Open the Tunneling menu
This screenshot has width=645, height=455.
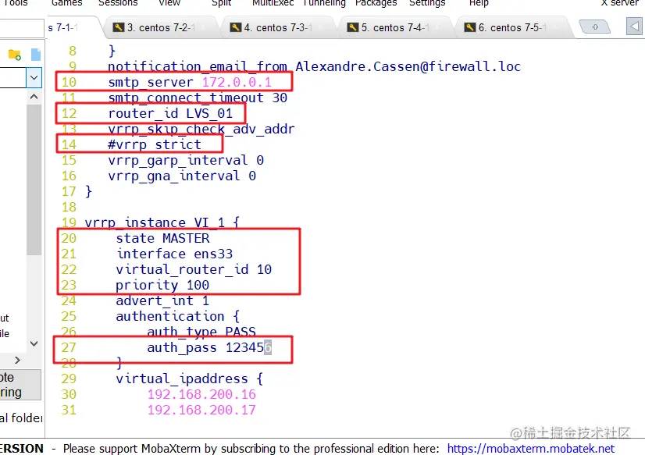[x=324, y=3]
